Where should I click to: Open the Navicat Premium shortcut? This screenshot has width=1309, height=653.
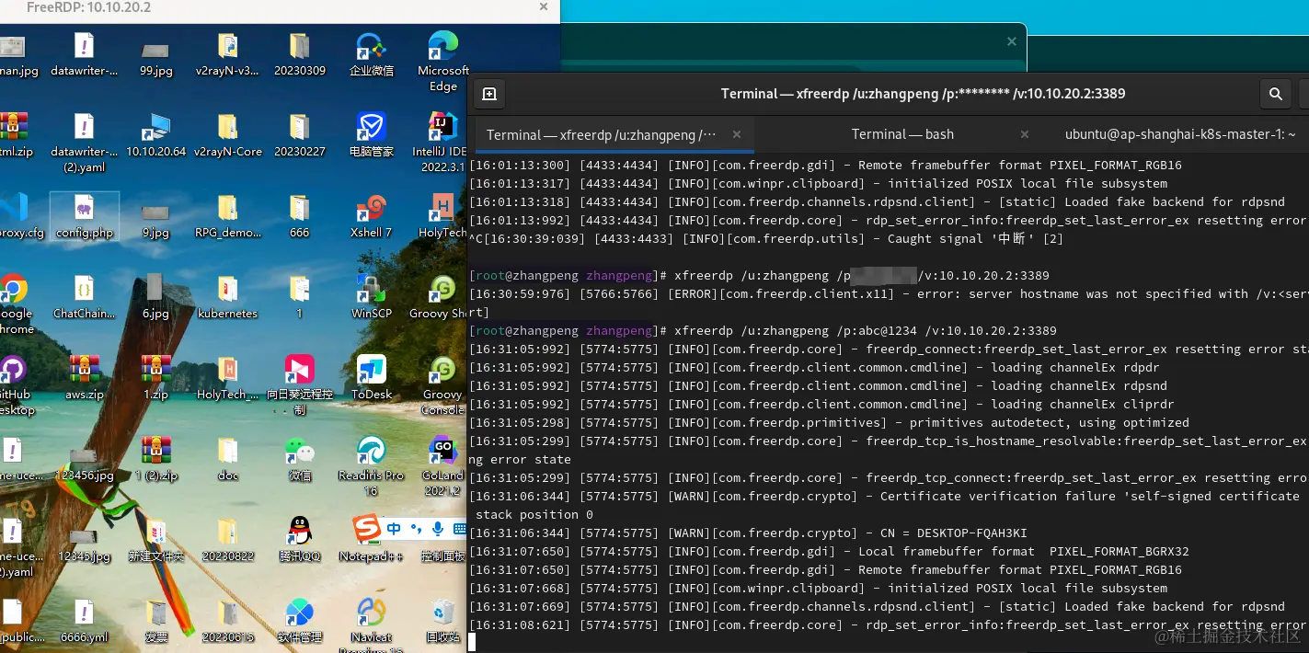point(371,624)
